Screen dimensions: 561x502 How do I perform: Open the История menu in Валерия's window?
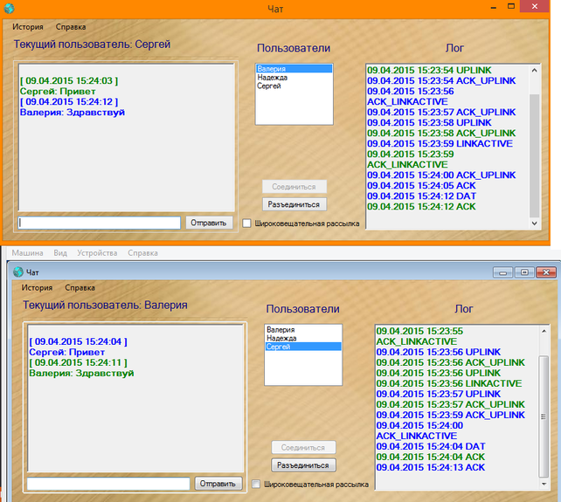(37, 288)
